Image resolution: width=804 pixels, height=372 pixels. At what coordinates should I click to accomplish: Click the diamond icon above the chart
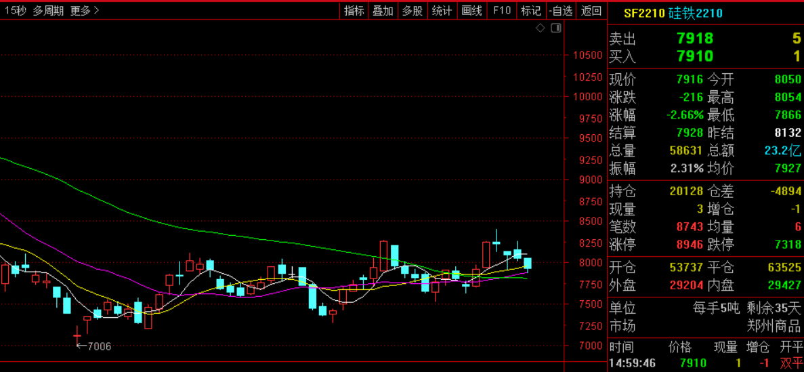point(540,28)
